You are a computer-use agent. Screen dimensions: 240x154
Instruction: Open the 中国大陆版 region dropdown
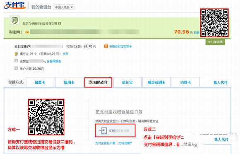coord(64,7)
